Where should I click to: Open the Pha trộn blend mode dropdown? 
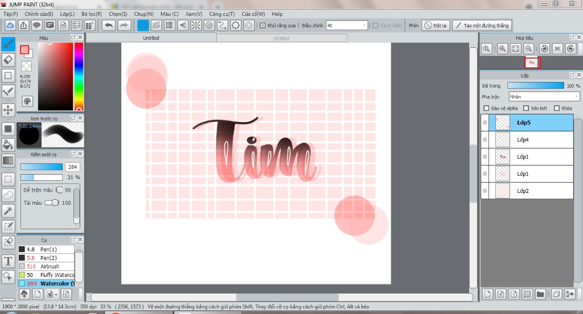pos(544,97)
